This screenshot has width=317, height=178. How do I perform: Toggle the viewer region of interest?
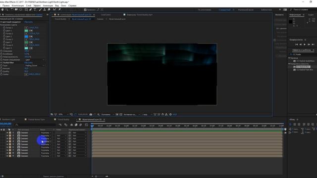(117, 114)
